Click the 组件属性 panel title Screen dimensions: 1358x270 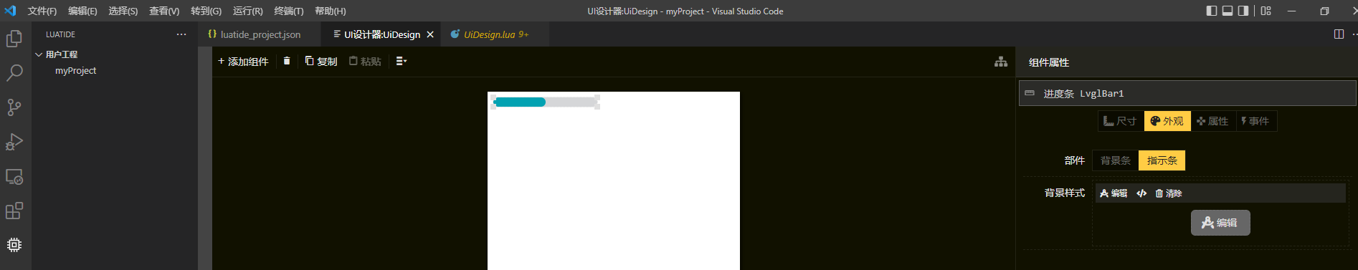pos(1049,62)
